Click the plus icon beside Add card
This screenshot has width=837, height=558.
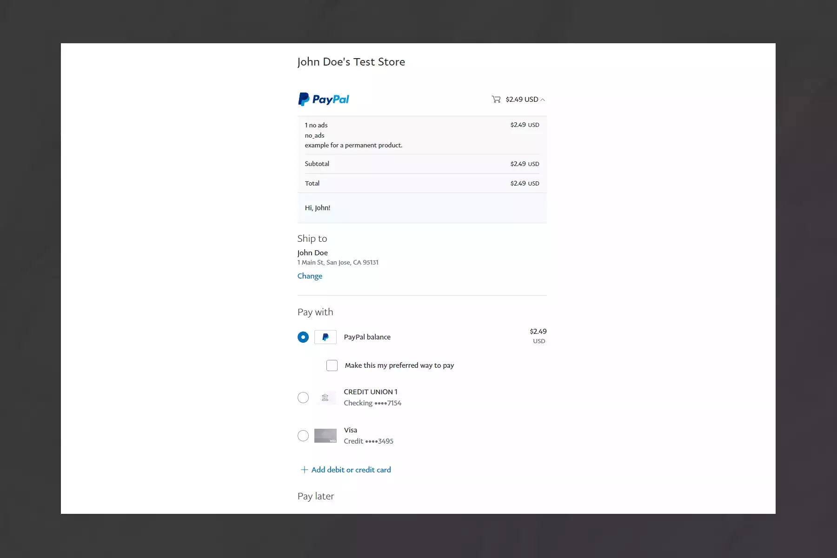pyautogui.click(x=304, y=470)
